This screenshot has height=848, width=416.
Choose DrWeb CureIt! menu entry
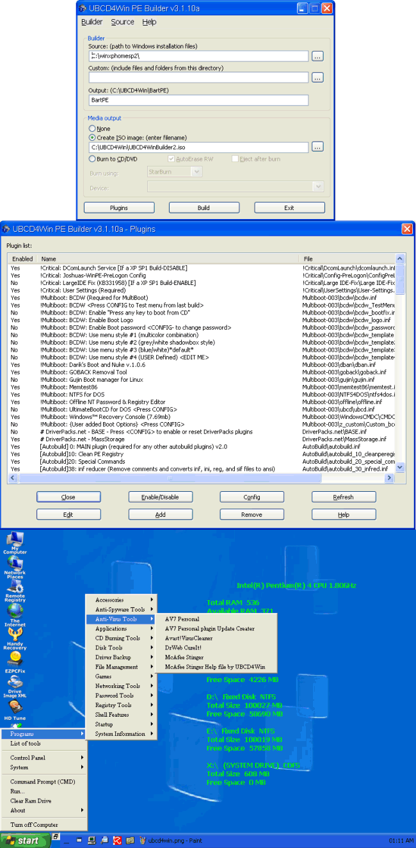click(217, 648)
